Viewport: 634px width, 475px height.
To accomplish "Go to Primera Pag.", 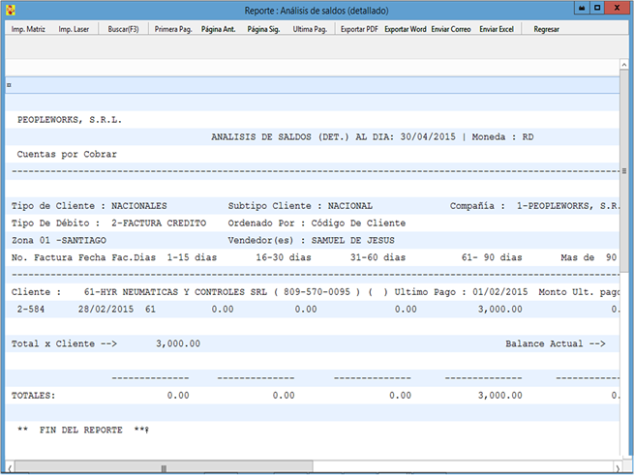I will [173, 30].
